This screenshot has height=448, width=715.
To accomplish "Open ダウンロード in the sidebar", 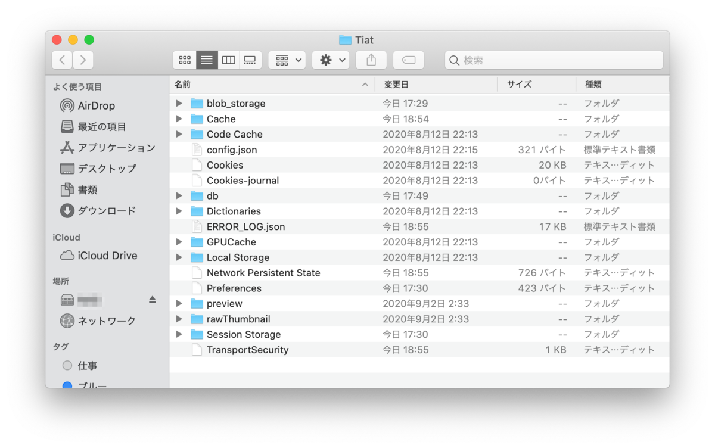I will pos(98,211).
